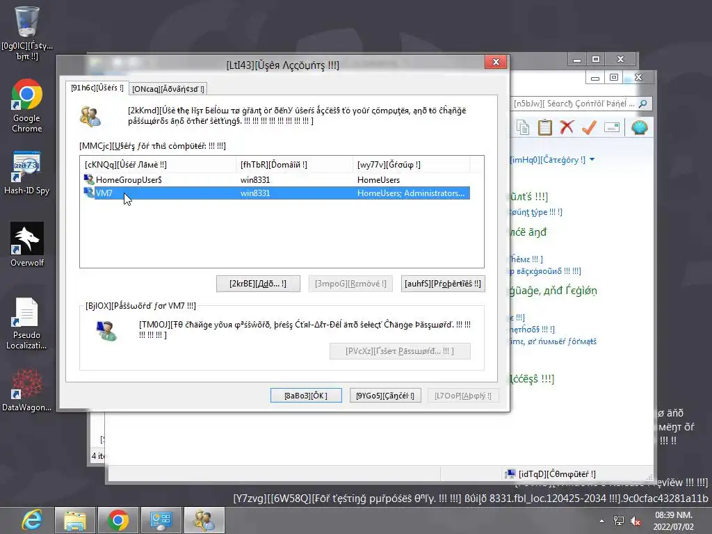Image resolution: width=712 pixels, height=534 pixels.
Task: Maximize the Control Panel background window
Action: [x=614, y=77]
